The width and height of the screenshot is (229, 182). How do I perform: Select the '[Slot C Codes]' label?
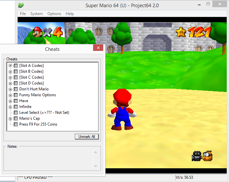pyautogui.click(x=31, y=77)
